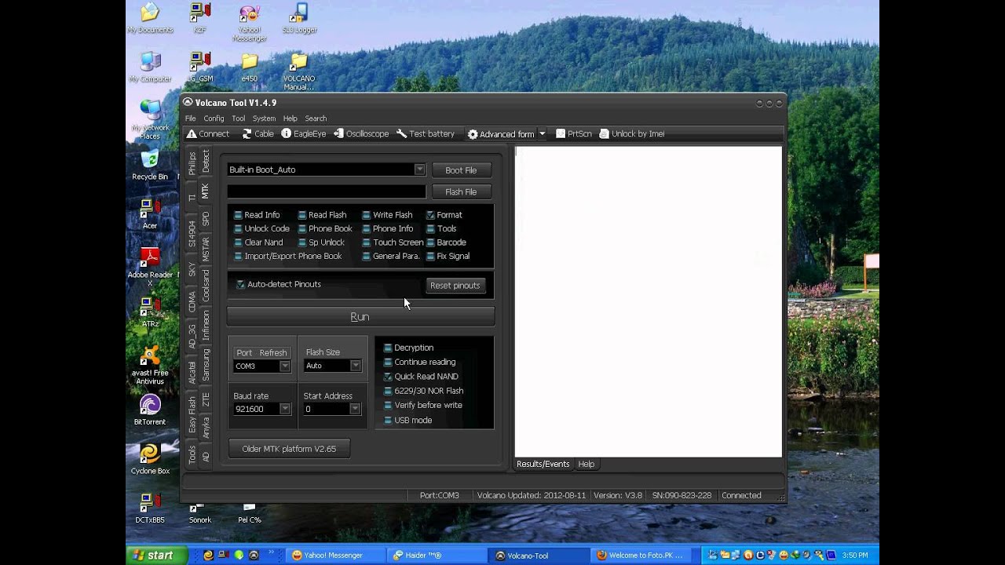Click the flash file path field
The image size is (1005, 565).
[327, 191]
